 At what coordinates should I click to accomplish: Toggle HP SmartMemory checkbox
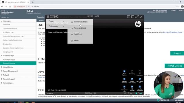[140, 71]
